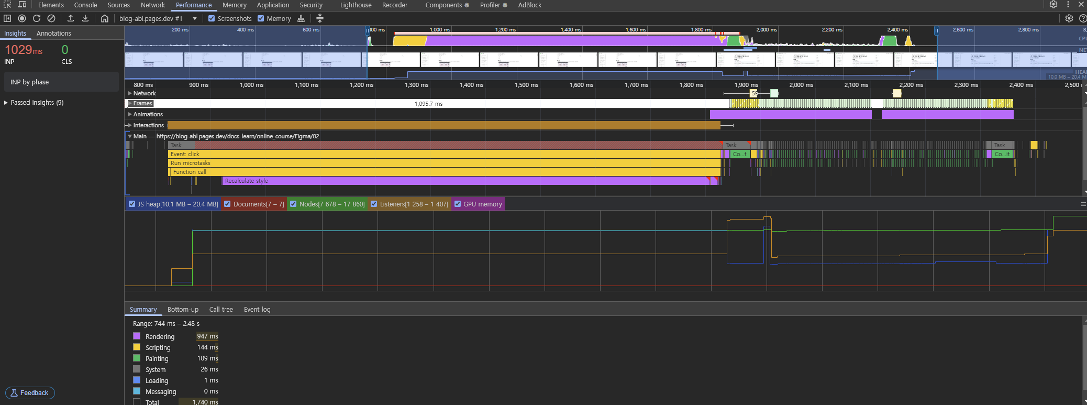Uncheck the Documents counter checkbox
This screenshot has width=1087, height=405.
pos(227,204)
